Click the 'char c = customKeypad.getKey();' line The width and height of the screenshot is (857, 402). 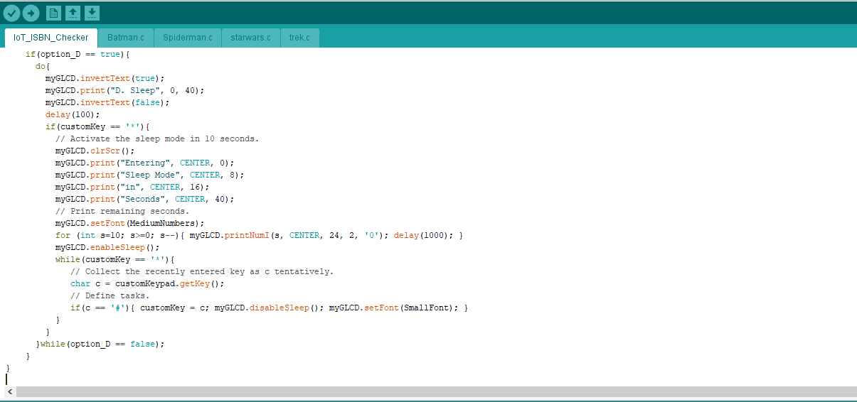tap(147, 283)
